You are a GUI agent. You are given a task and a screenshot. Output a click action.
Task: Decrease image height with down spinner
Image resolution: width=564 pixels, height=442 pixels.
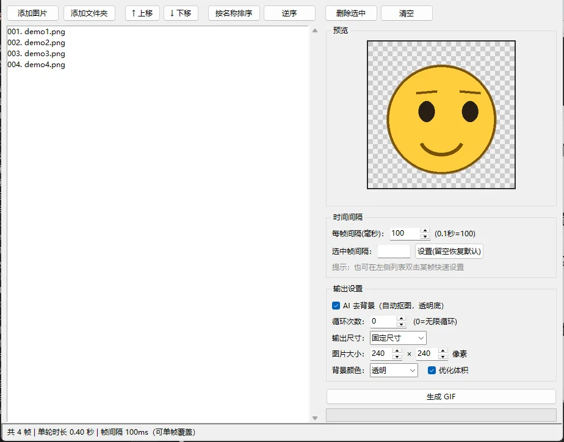click(x=443, y=357)
